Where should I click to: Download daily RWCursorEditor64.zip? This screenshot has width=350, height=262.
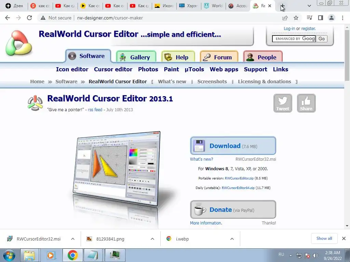click(x=238, y=188)
